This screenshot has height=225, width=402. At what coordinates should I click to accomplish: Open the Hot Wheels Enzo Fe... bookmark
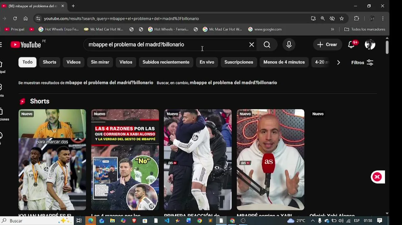59,29
